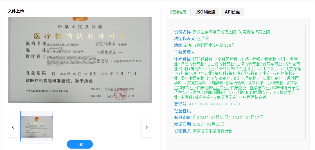This screenshot has height=150, width=315.
Task: Click the 发证日期 value 2023年09月21日
Action: (209, 124)
